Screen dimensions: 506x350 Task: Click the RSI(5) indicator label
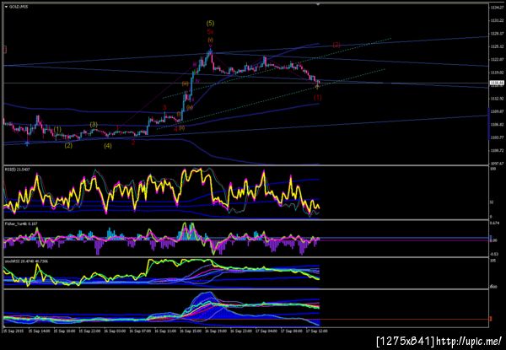coord(16,169)
